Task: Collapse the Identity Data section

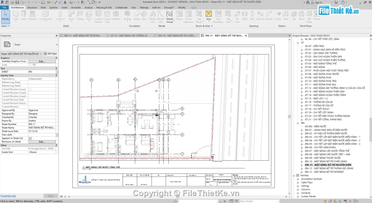Action: coord(56,76)
